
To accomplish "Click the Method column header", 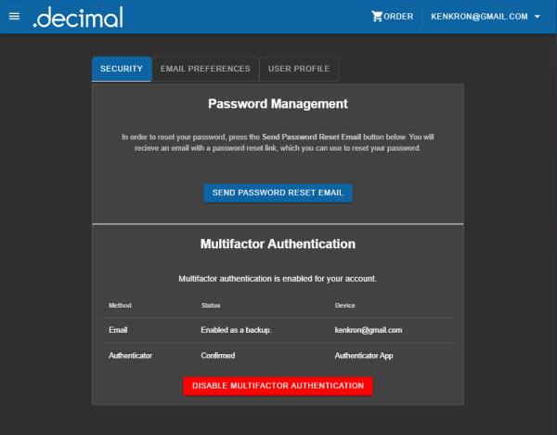I will pos(120,306).
